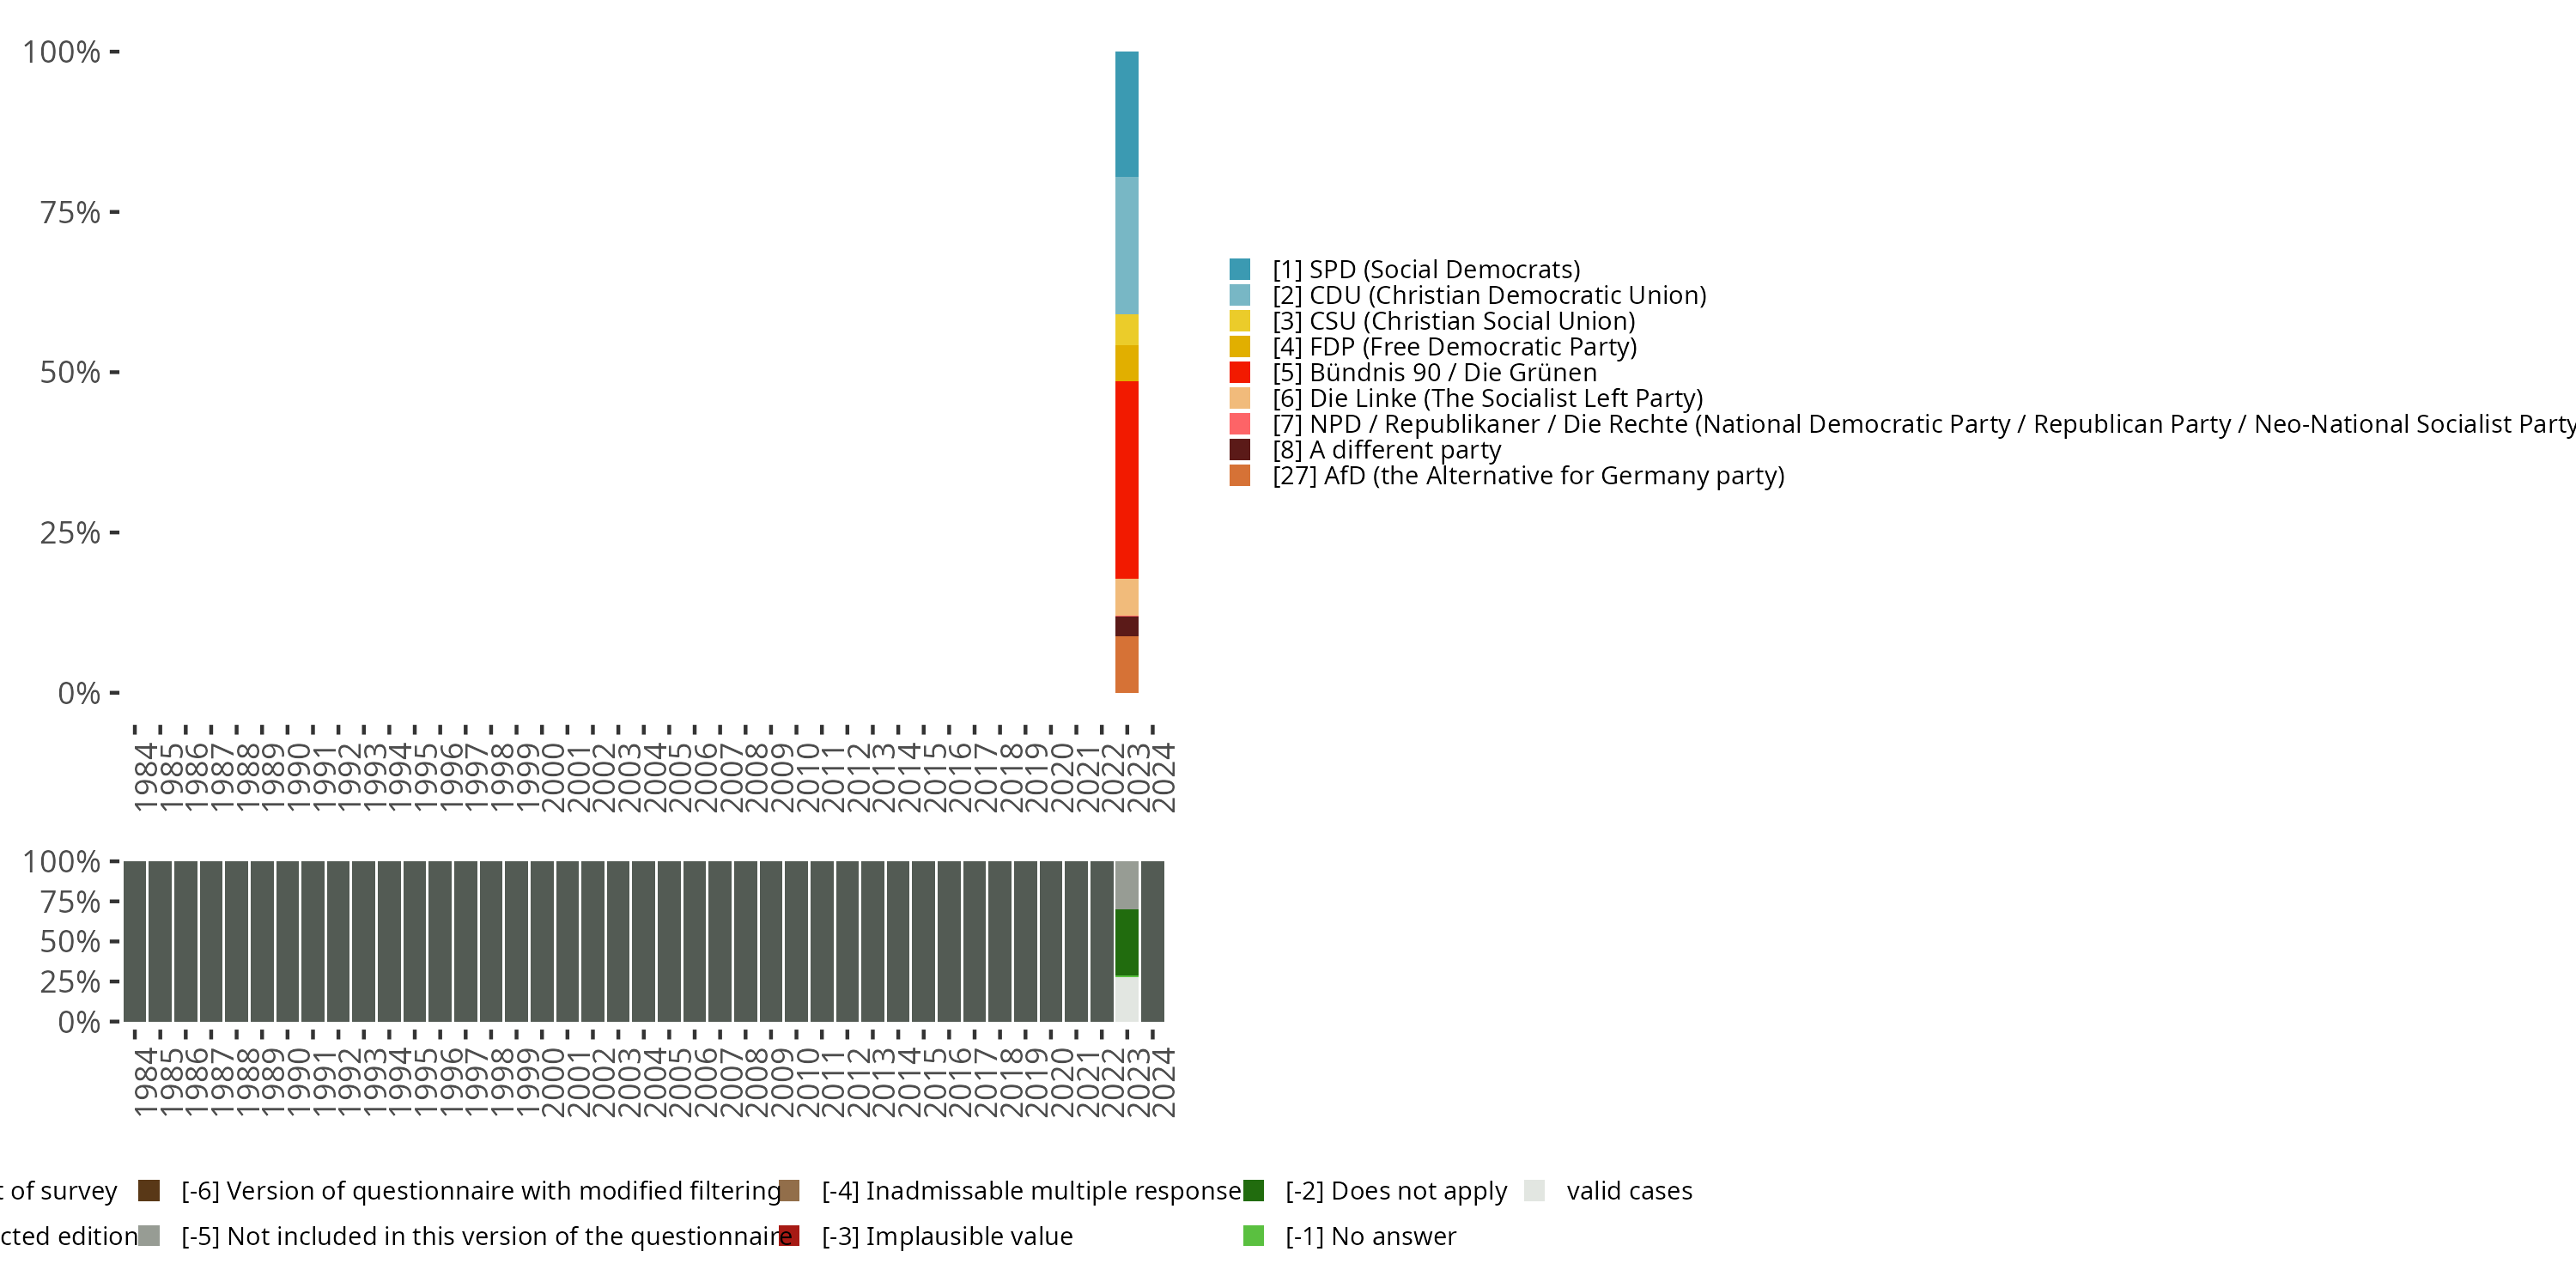2576x1288 pixels.
Task: Click the CDU legend color swatch
Action: tap(1239, 295)
